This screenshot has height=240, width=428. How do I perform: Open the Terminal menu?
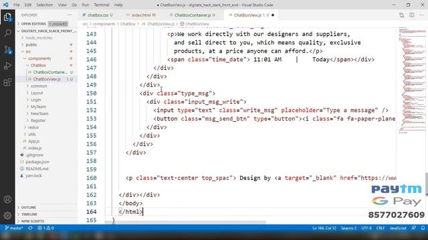pos(101,5)
